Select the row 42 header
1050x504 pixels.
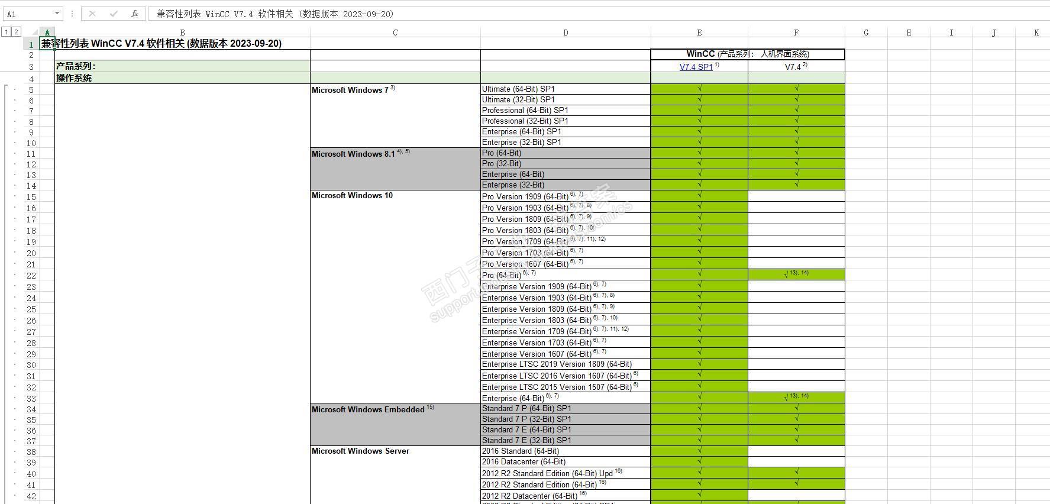pyautogui.click(x=31, y=496)
